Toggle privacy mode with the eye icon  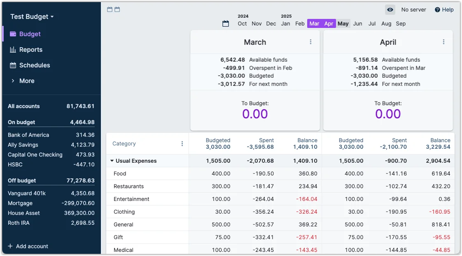pyautogui.click(x=390, y=9)
